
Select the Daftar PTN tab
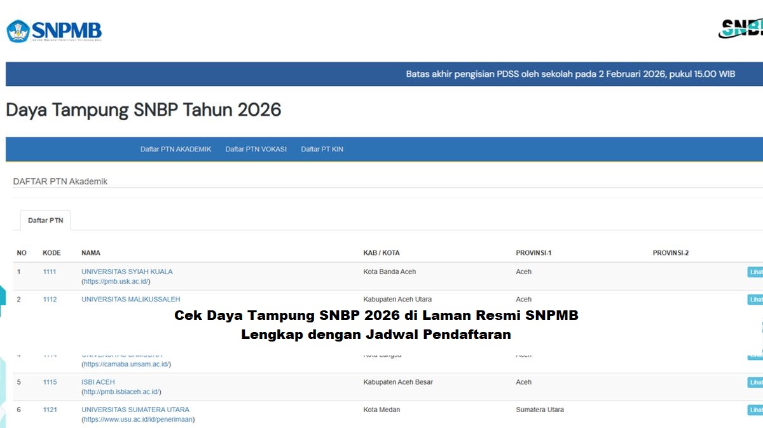[x=45, y=221]
